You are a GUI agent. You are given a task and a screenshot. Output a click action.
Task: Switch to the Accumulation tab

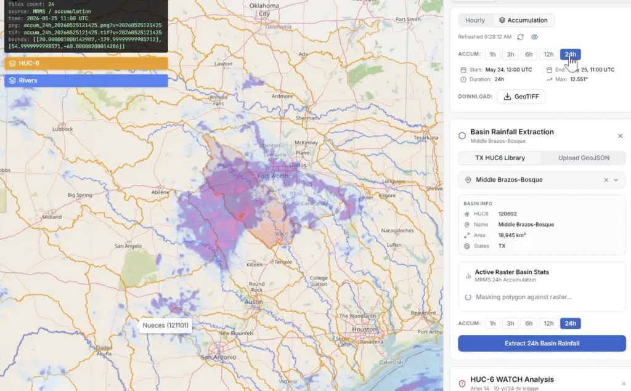(x=523, y=20)
